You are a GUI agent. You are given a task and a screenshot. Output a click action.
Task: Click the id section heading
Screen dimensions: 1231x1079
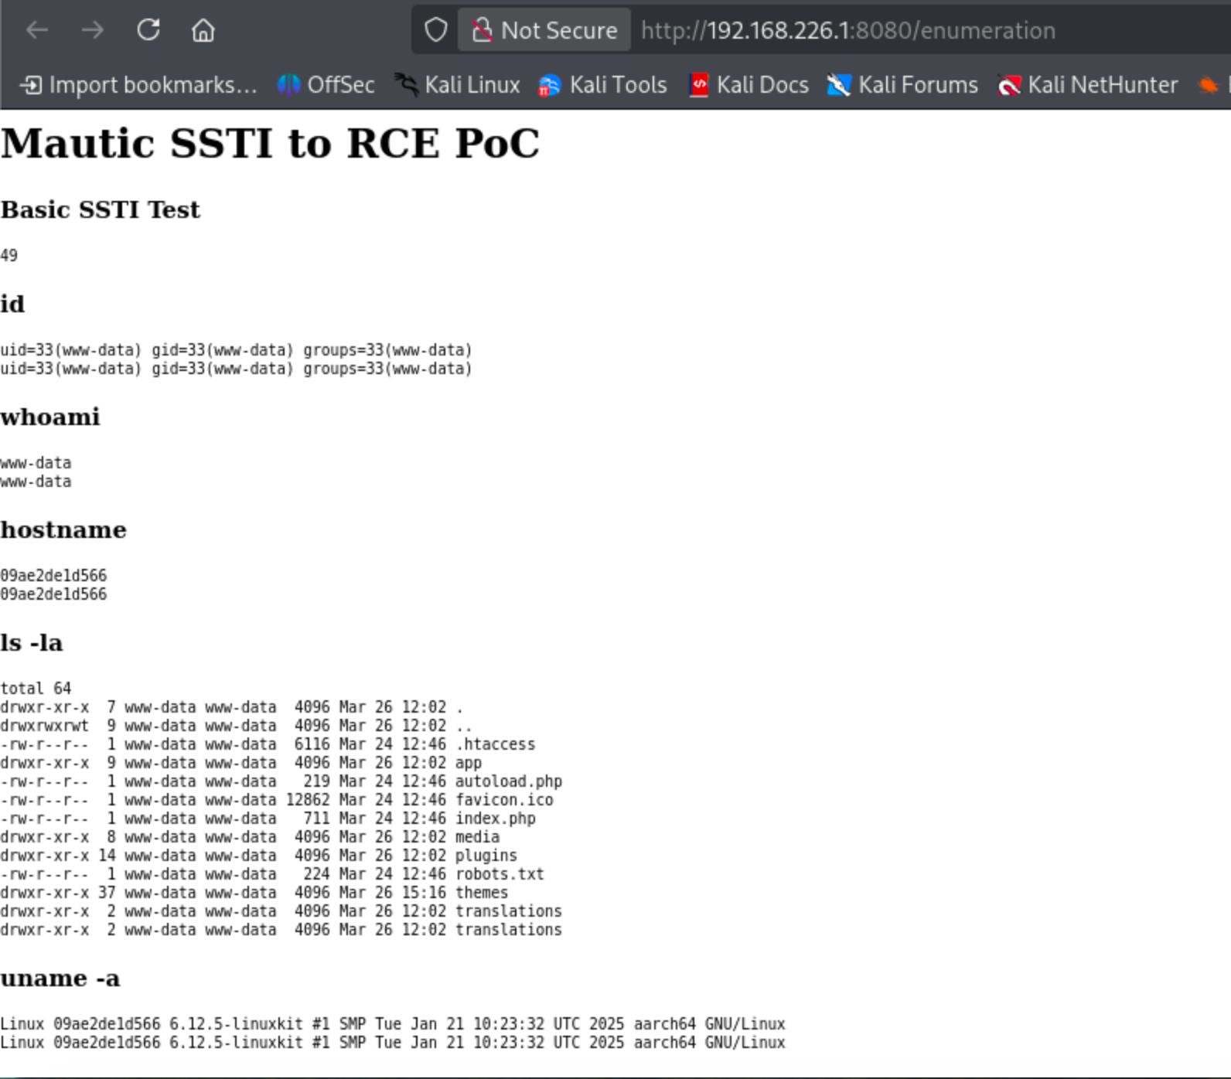tap(12, 304)
